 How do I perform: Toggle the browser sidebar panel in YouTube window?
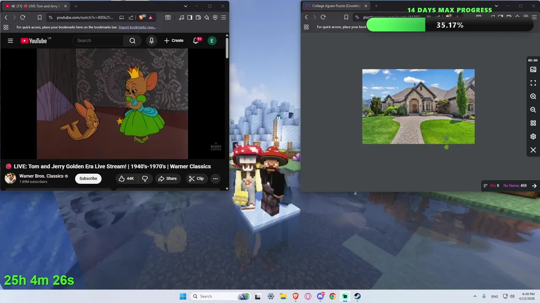click(x=190, y=17)
